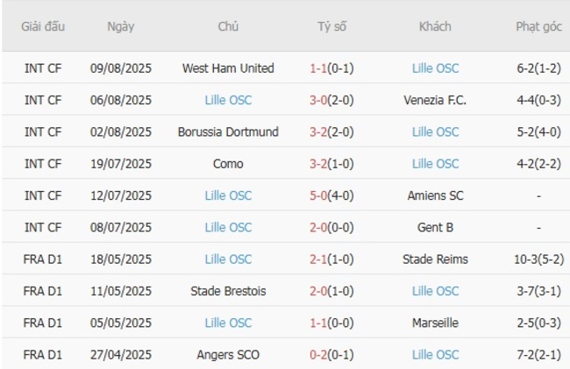Open the Gent B team entry
The image size is (570, 369).
click(x=435, y=227)
